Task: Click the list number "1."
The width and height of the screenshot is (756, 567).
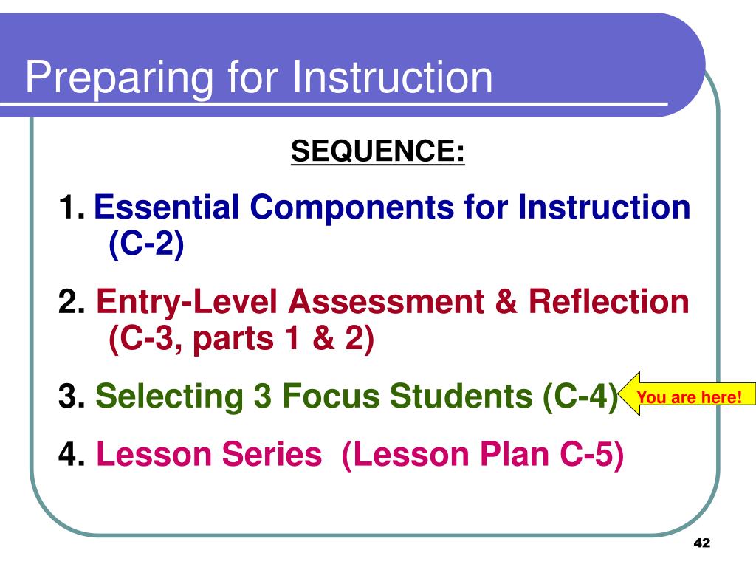Action: 72,207
